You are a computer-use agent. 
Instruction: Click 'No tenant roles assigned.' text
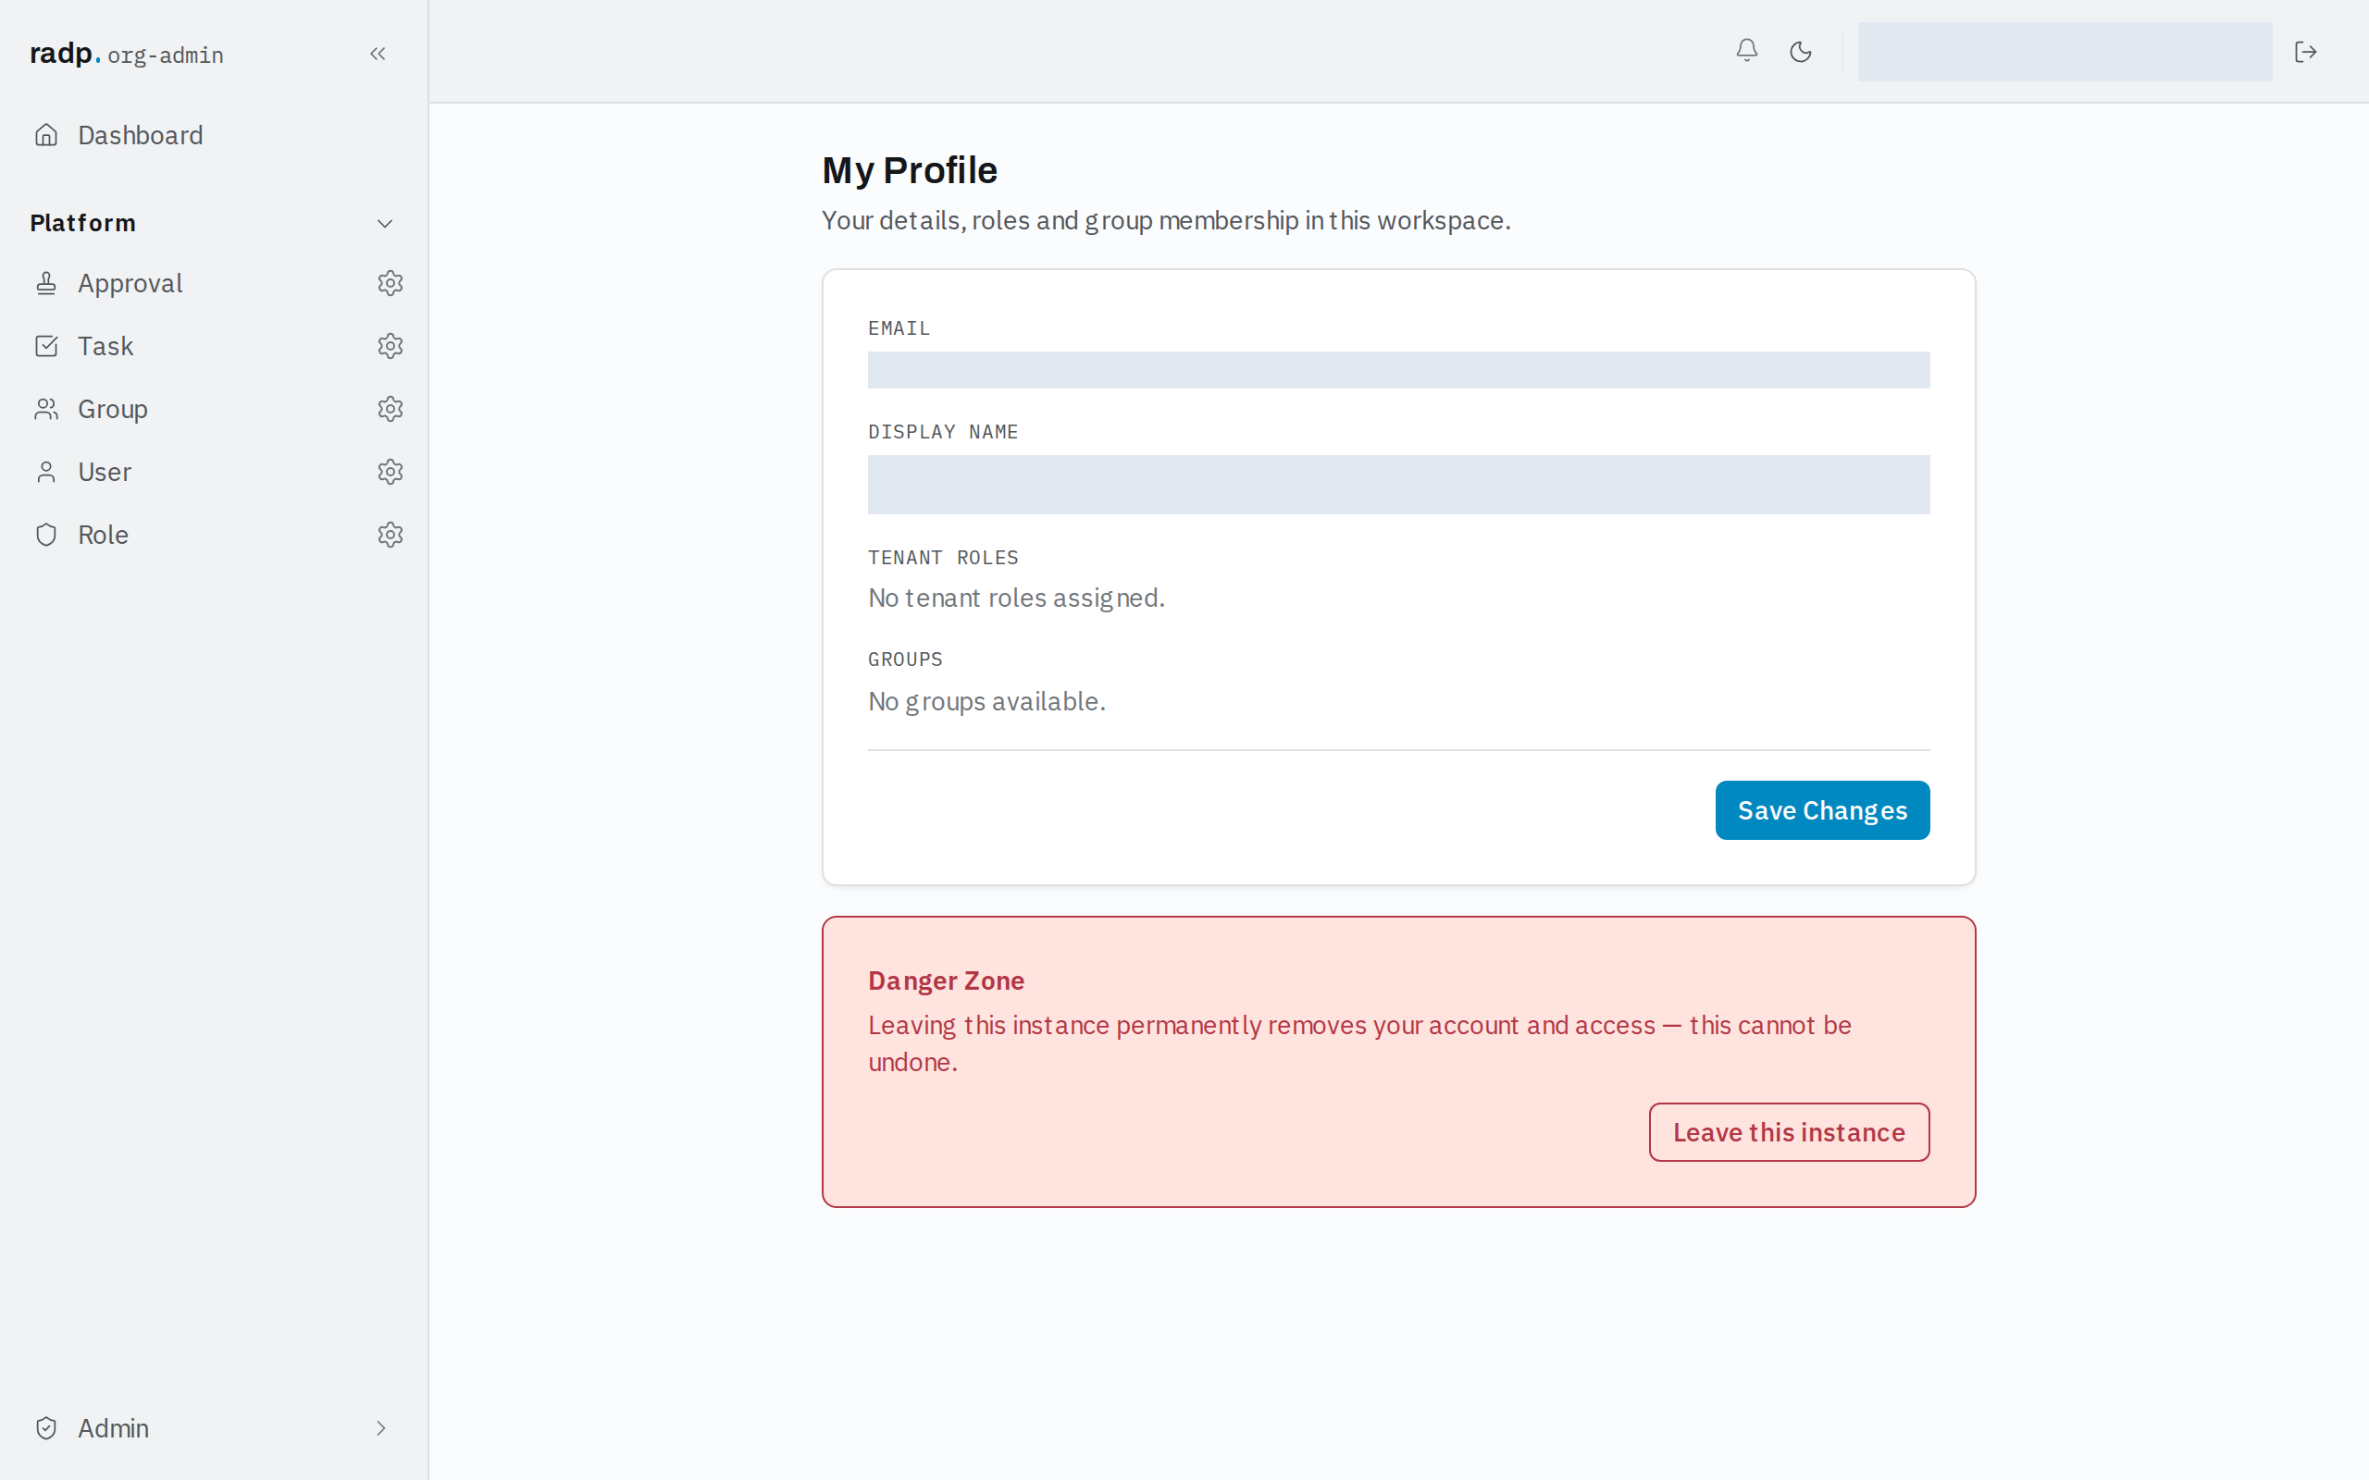coord(1016,598)
